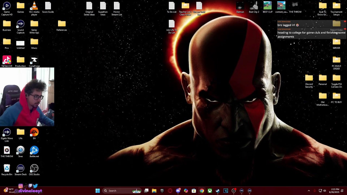The width and height of the screenshot is (347, 195).
Task: Open the Personal folder
Action: point(323,80)
